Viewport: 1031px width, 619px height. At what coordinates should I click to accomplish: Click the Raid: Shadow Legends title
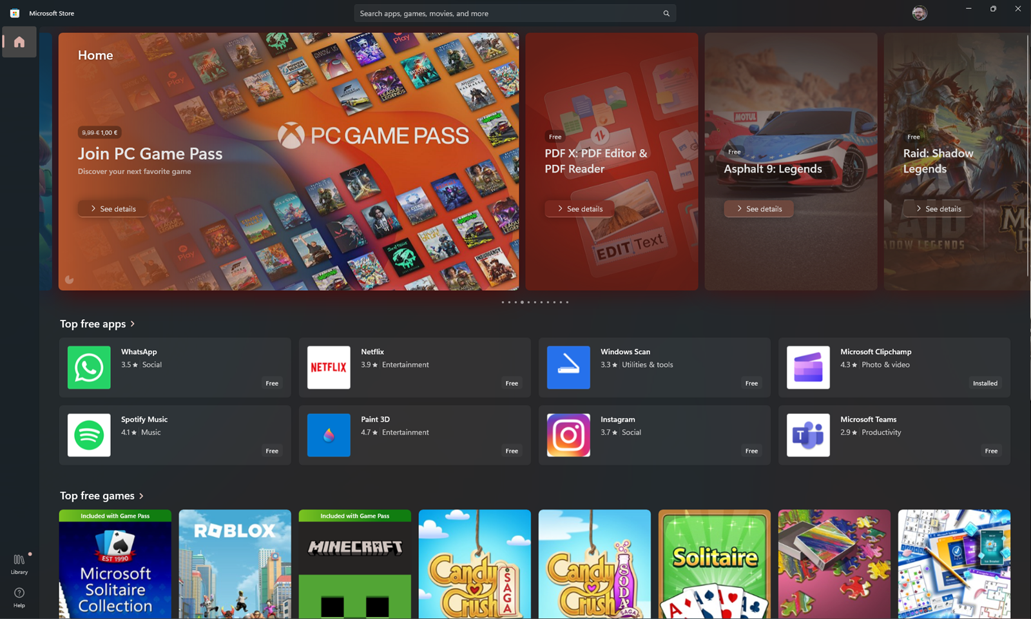tap(938, 161)
